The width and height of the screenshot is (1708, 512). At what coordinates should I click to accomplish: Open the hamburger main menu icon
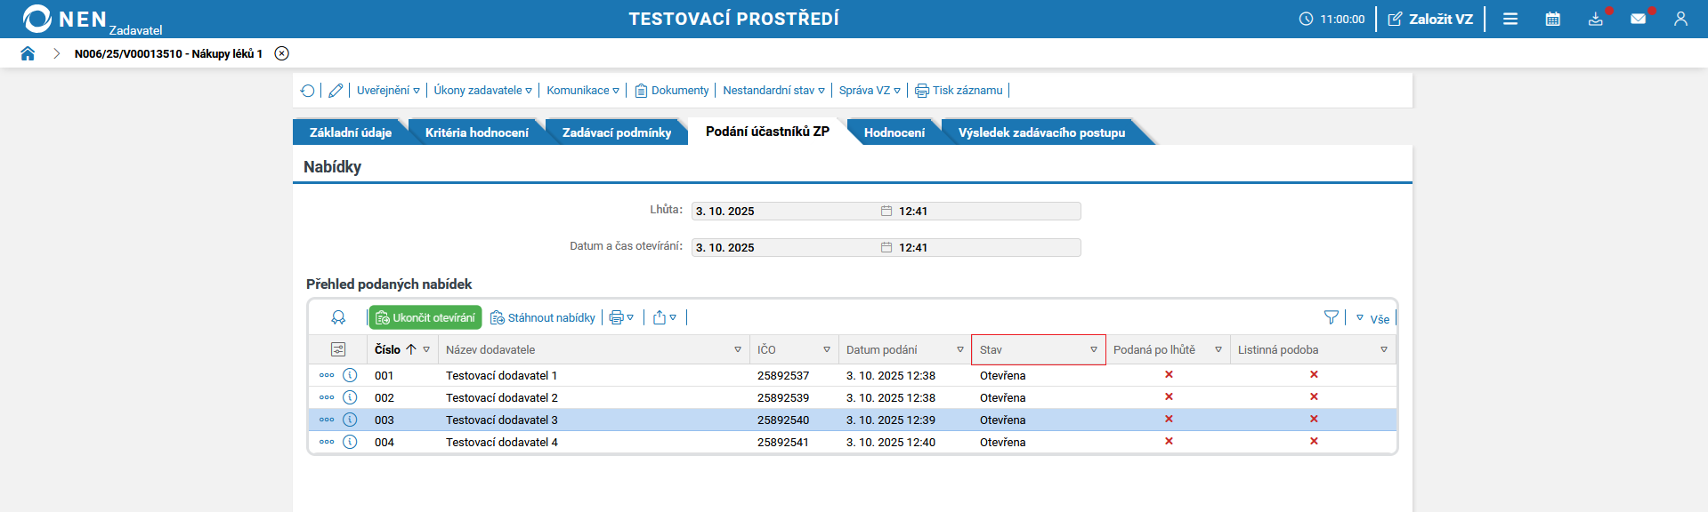1510,19
